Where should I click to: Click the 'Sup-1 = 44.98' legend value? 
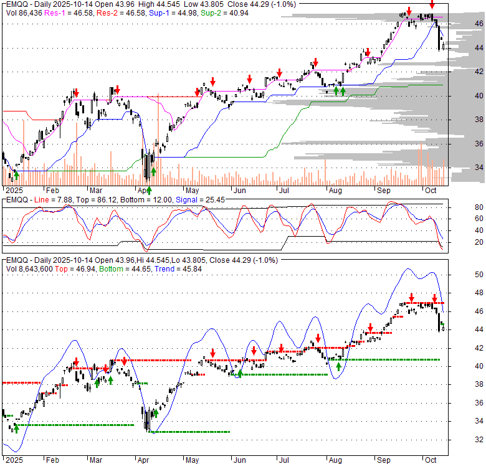click(173, 13)
